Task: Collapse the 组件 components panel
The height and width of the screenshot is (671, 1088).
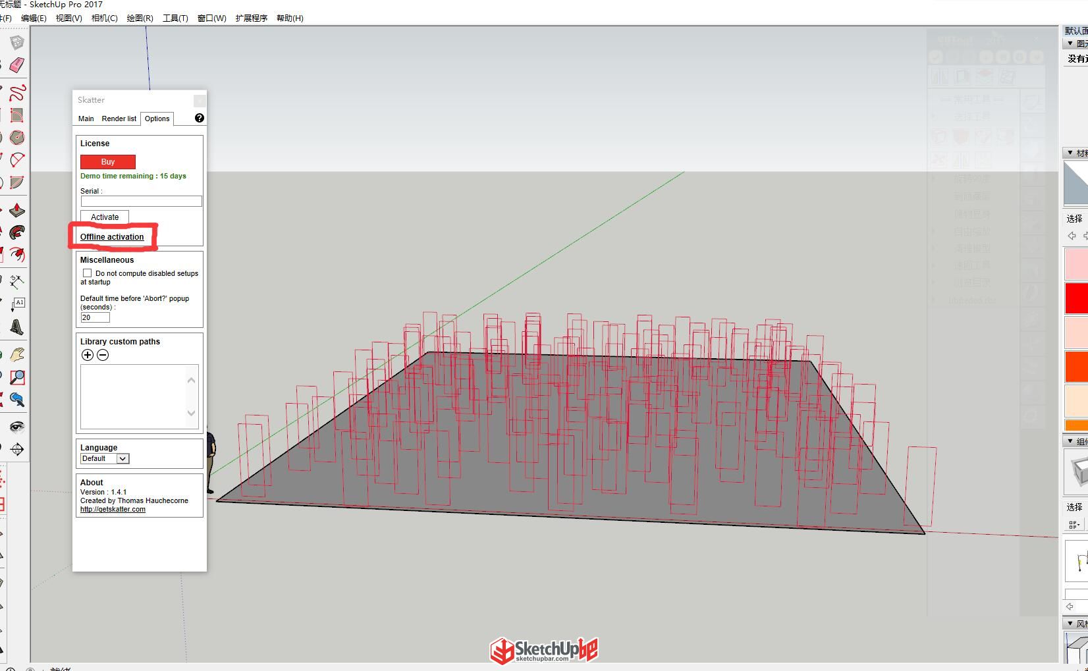Action: (1070, 441)
